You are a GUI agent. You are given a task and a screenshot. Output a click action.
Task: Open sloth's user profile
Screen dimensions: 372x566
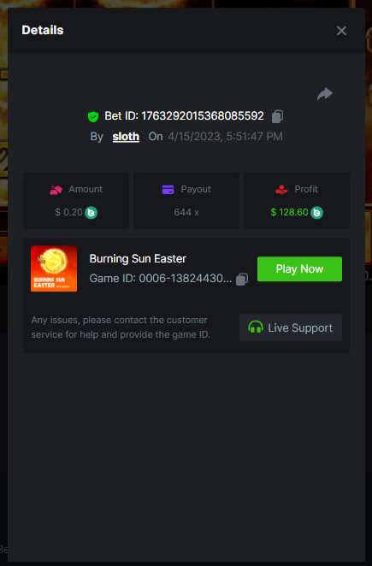click(126, 137)
